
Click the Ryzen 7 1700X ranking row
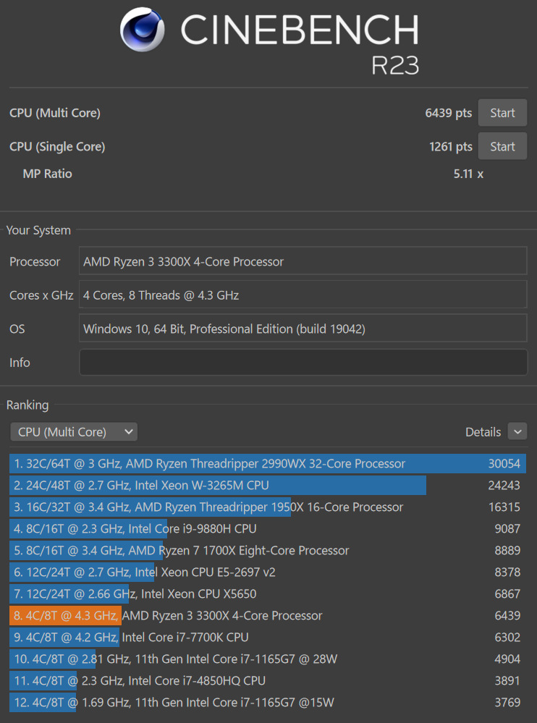coord(267,551)
